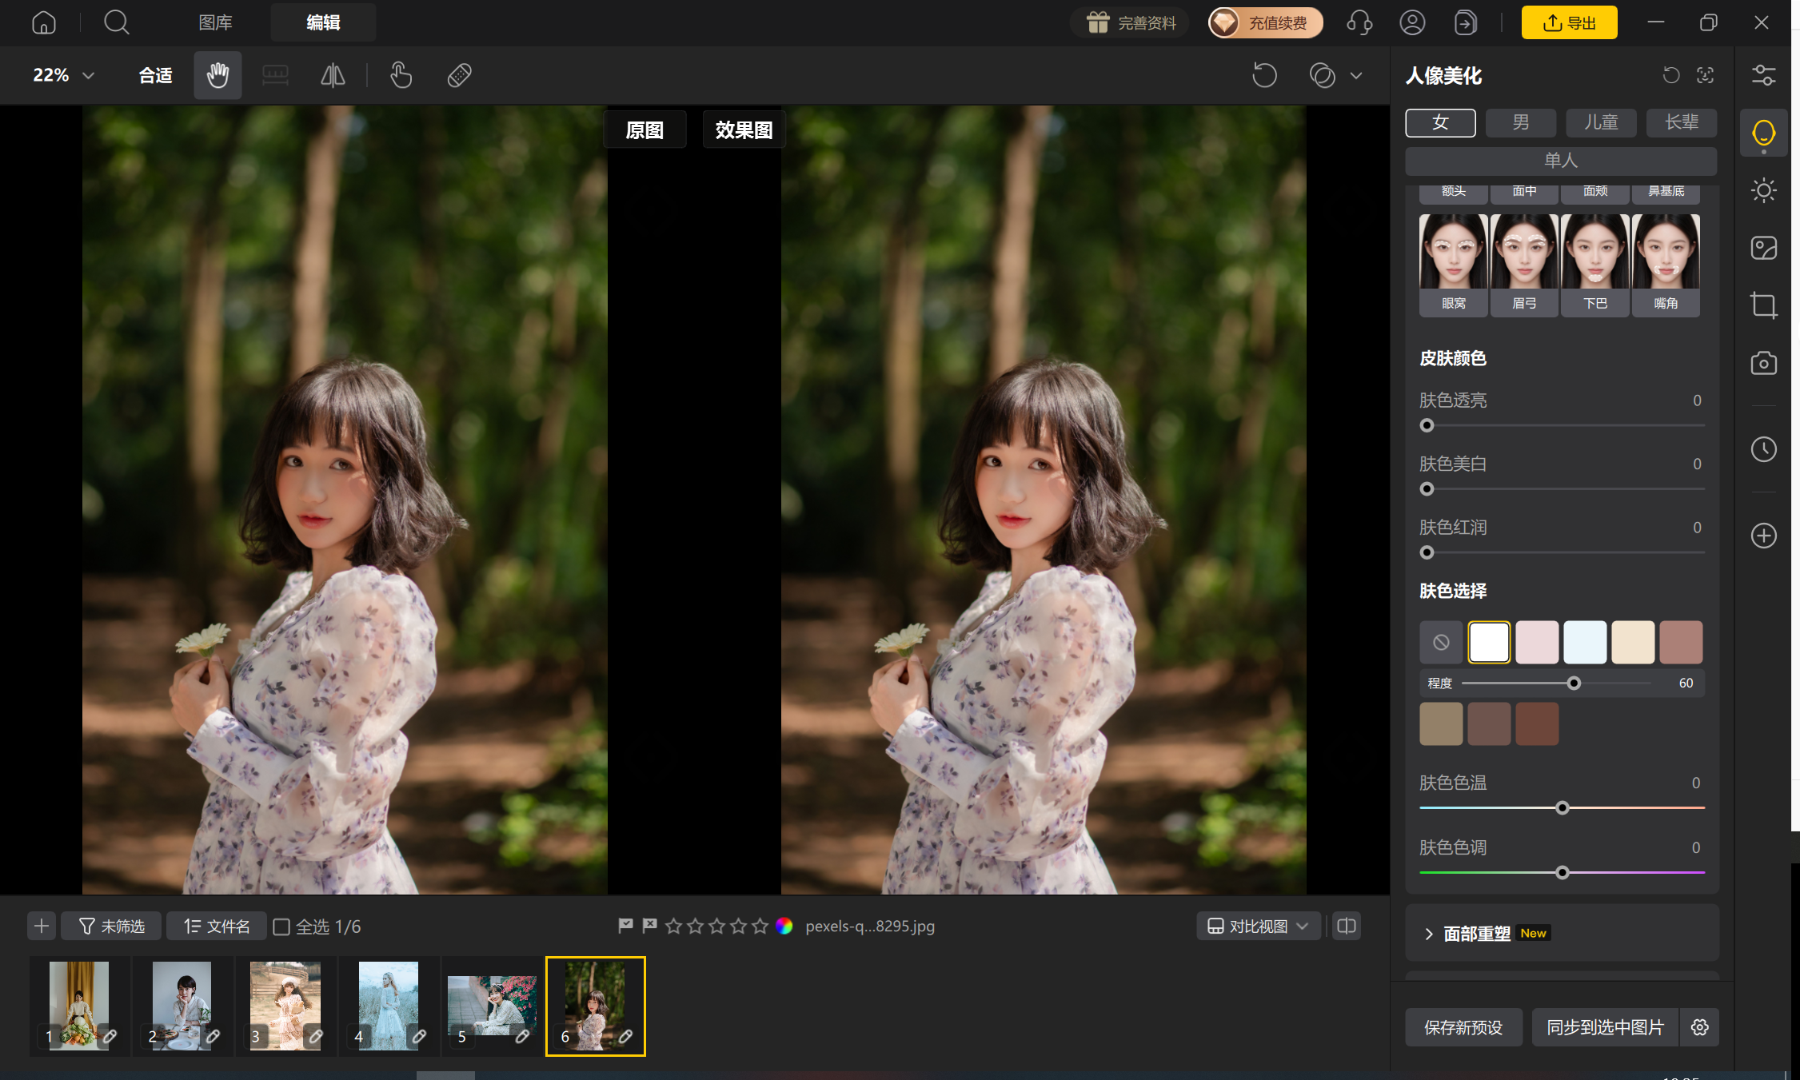Add photos with the plus button

pyautogui.click(x=42, y=926)
